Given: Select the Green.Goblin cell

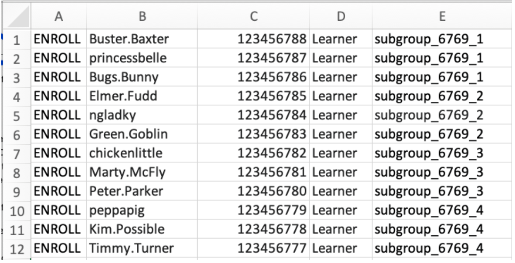Looking at the screenshot, I should 142,134.
